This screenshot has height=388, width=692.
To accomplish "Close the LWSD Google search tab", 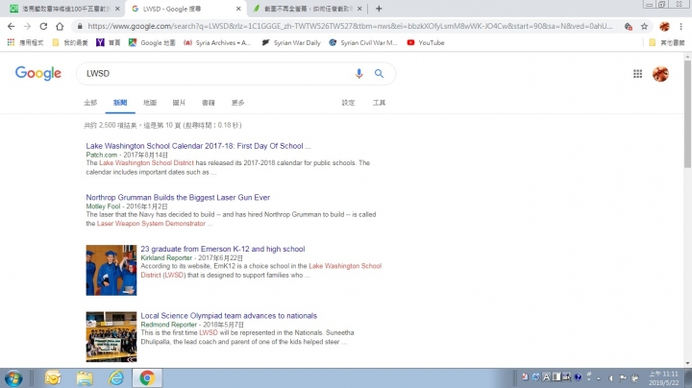I will 238,9.
